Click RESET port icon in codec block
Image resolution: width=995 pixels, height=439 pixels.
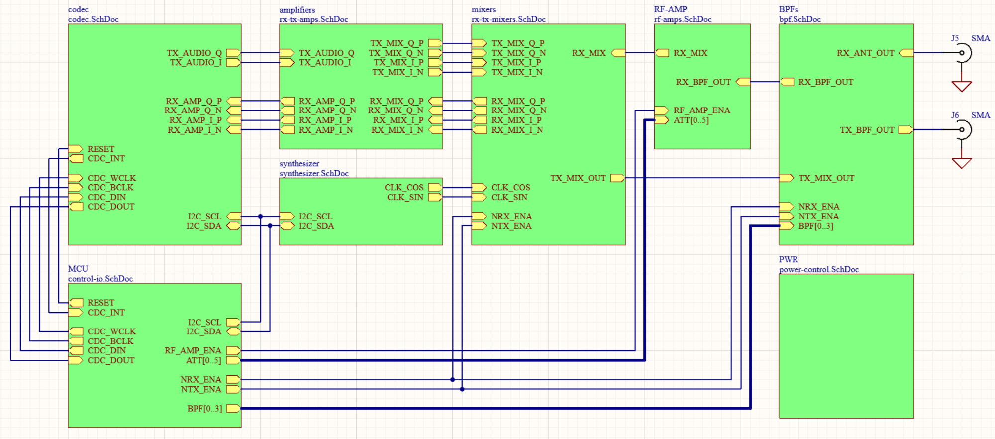(x=76, y=149)
